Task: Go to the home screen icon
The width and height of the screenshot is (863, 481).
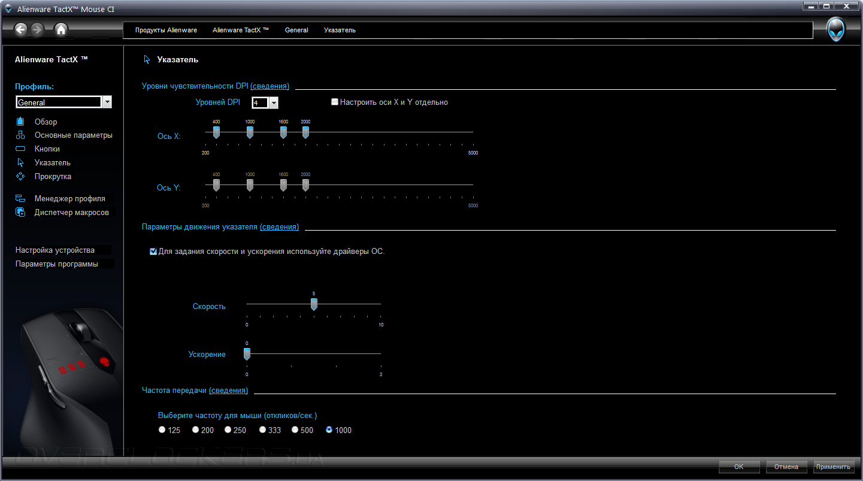Action: click(x=60, y=29)
